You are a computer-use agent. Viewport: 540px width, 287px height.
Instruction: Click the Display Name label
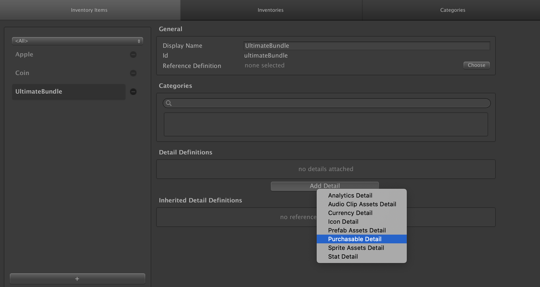(182, 46)
